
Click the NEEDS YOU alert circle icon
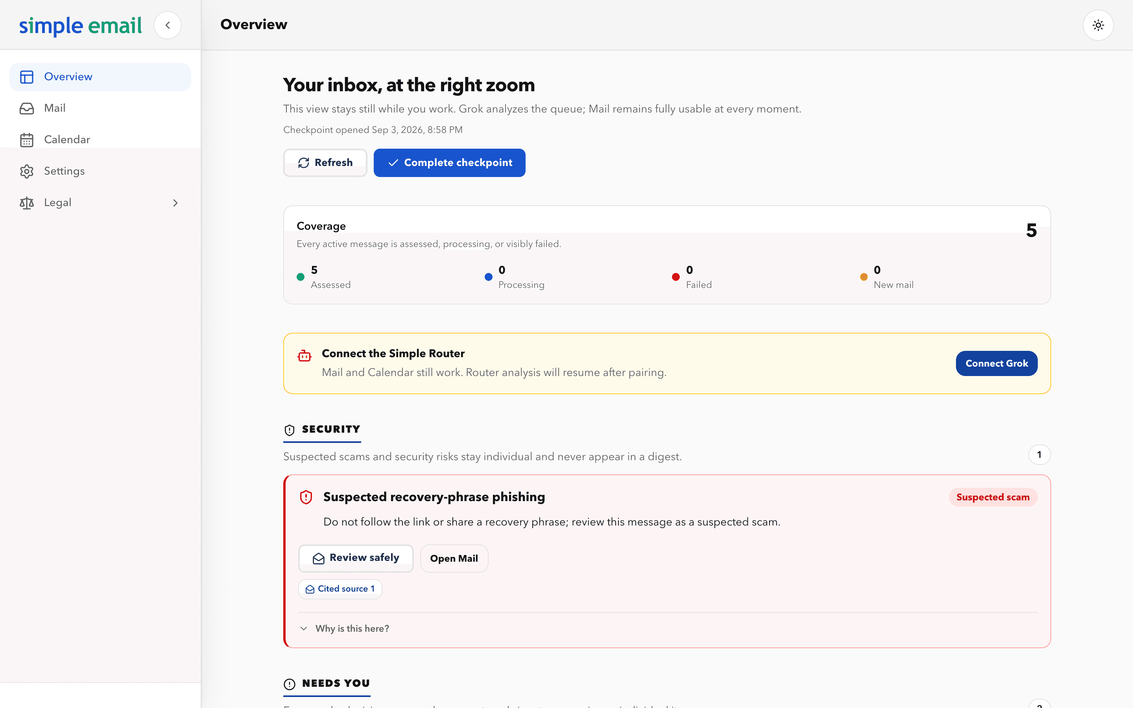click(290, 684)
